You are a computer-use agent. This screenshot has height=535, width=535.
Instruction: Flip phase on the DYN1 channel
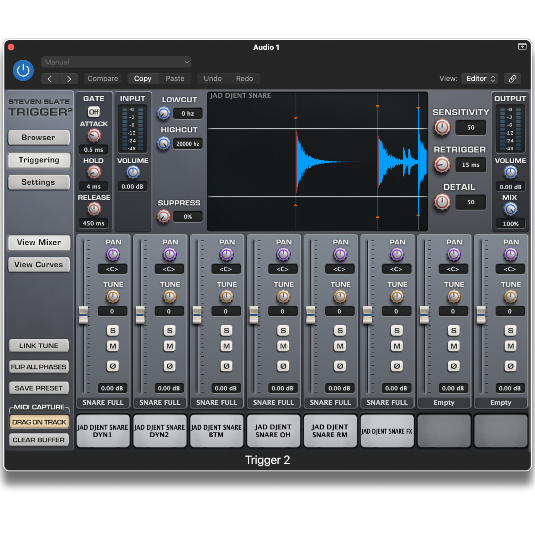[x=113, y=366]
